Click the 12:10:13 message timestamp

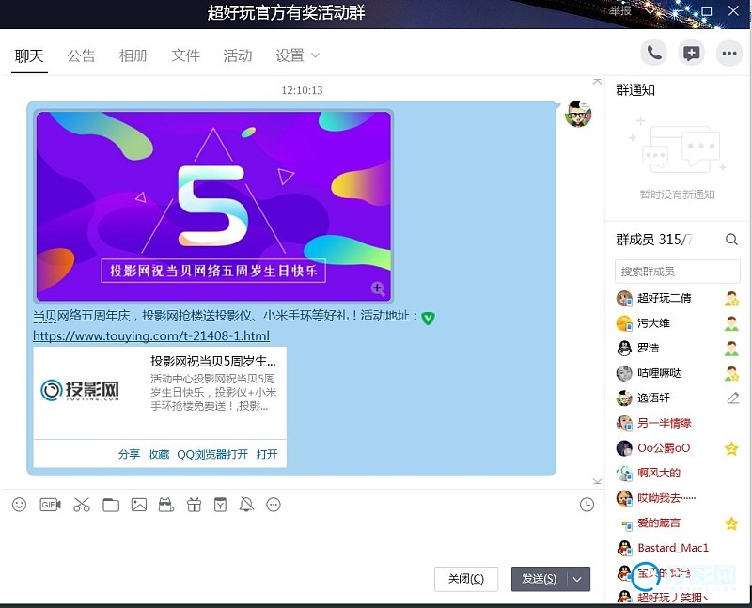coord(302,90)
